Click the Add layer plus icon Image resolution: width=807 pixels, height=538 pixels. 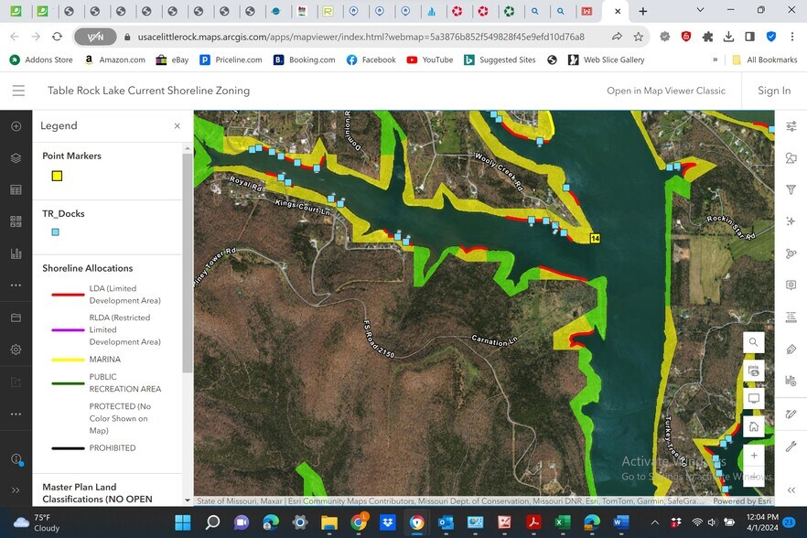16,126
